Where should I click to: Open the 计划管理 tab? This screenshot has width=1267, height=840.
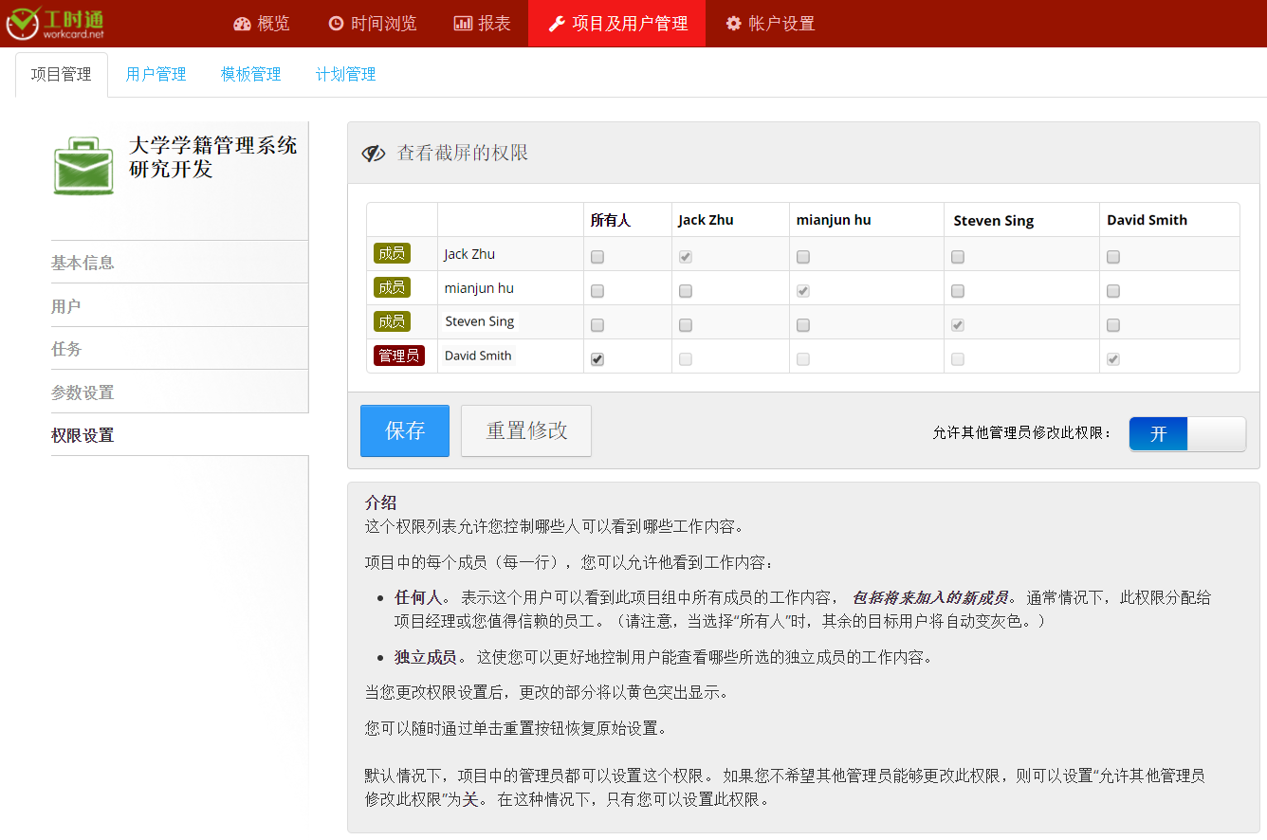point(345,75)
